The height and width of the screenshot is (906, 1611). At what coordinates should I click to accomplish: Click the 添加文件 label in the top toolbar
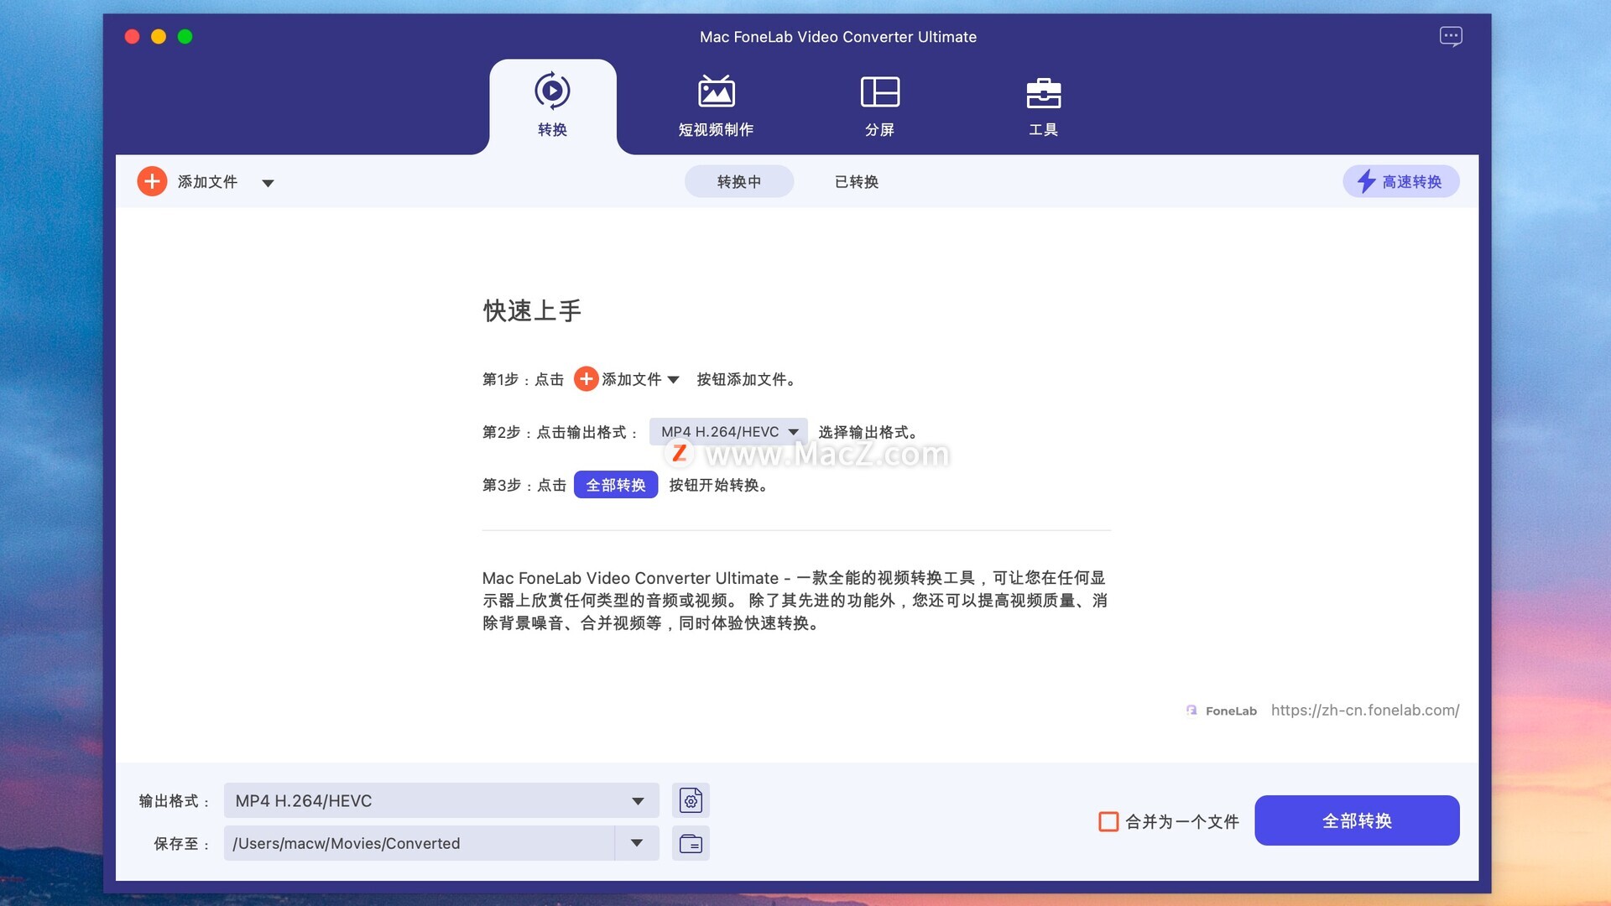[x=207, y=181]
